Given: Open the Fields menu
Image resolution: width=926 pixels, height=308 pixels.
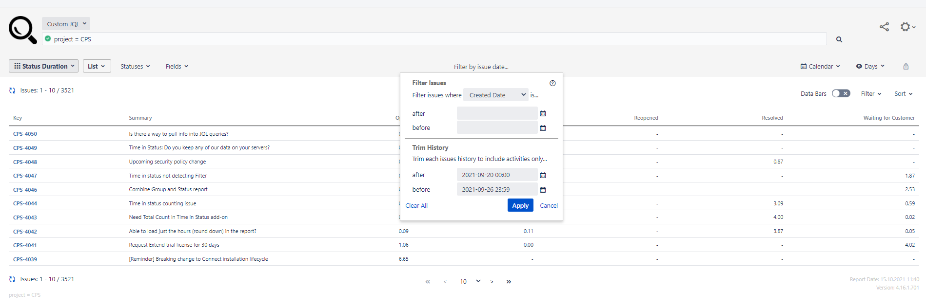Looking at the screenshot, I should point(177,67).
